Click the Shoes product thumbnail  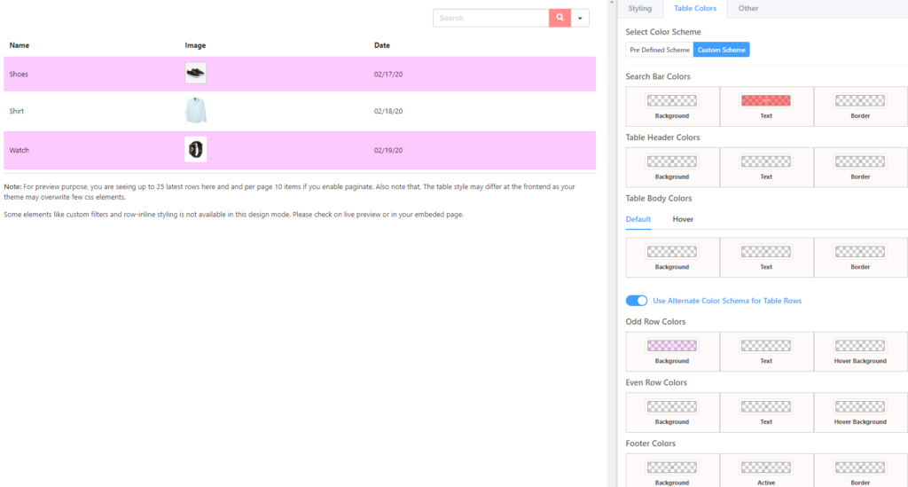point(196,74)
